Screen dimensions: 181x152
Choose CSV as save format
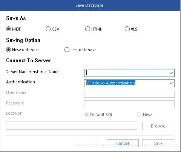48,29
